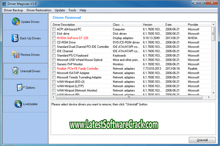Check the NVIDIA GeForce GT 220 checkbox
Image resolution: width=220 pixels, height=146 pixels.
coord(54,38)
